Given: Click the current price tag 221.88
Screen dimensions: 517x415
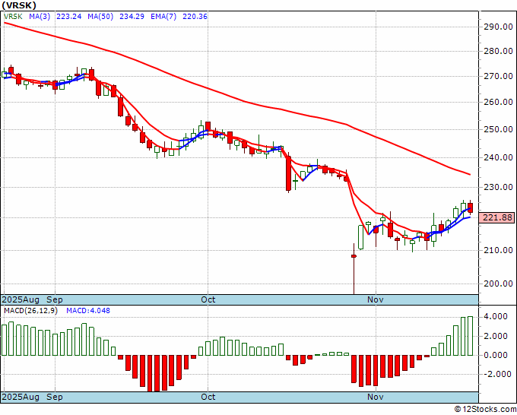Looking at the screenshot, I should pyautogui.click(x=499, y=217).
